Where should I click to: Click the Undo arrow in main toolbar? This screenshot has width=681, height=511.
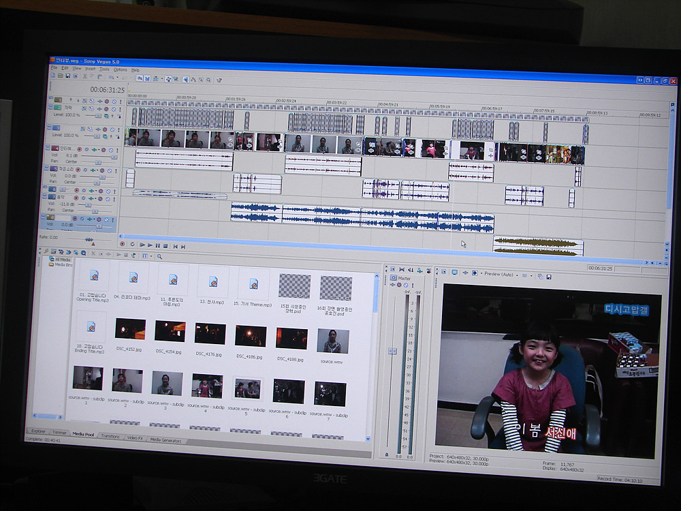[111, 78]
